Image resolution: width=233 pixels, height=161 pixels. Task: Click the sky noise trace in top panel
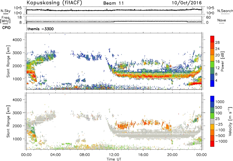pos(114,10)
